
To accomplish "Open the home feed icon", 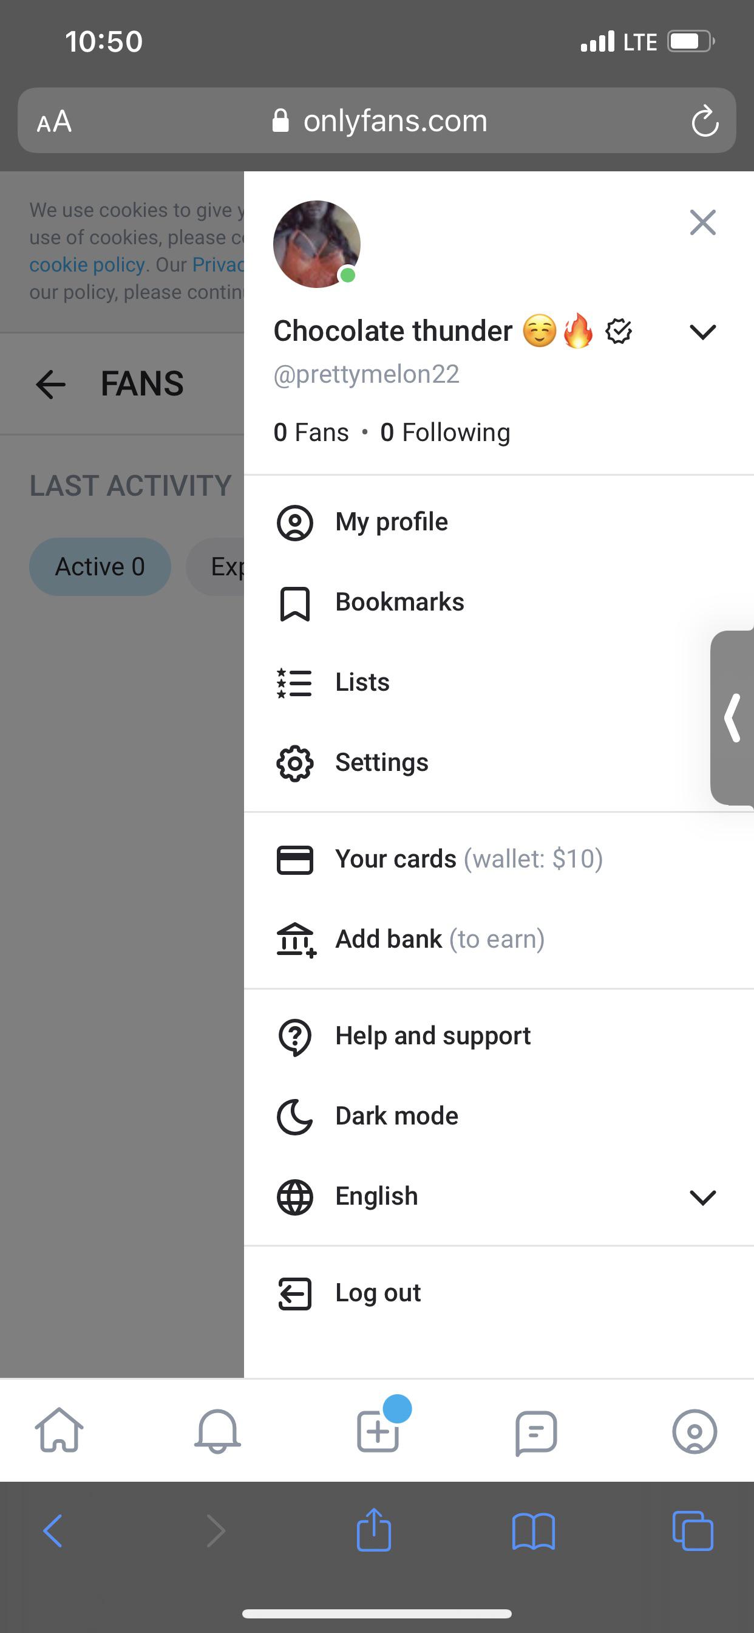I will (59, 1430).
